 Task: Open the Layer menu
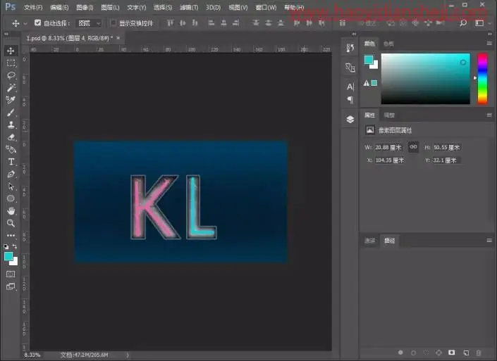point(110,7)
